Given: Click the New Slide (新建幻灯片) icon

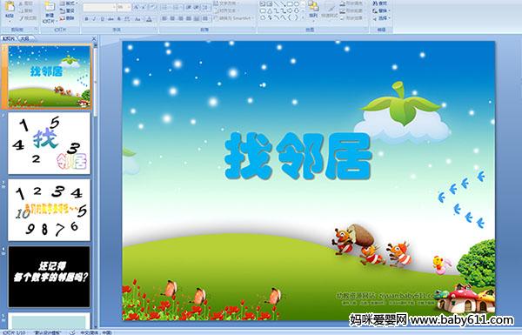Looking at the screenshot, I should tap(50, 7).
